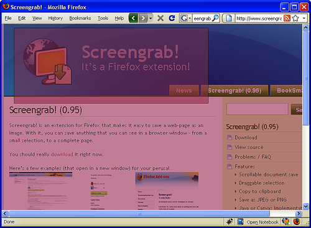
Task: Click the horizontal scrollbar thumb
Action: (139, 214)
